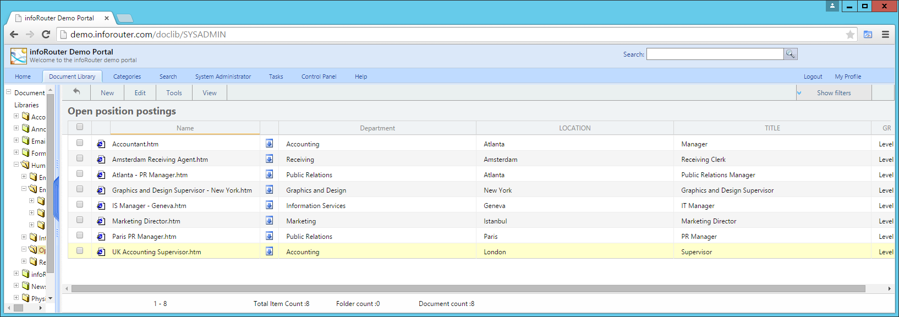The image size is (899, 317).
Task: Open the Edit toolbar menu
Action: [x=140, y=93]
